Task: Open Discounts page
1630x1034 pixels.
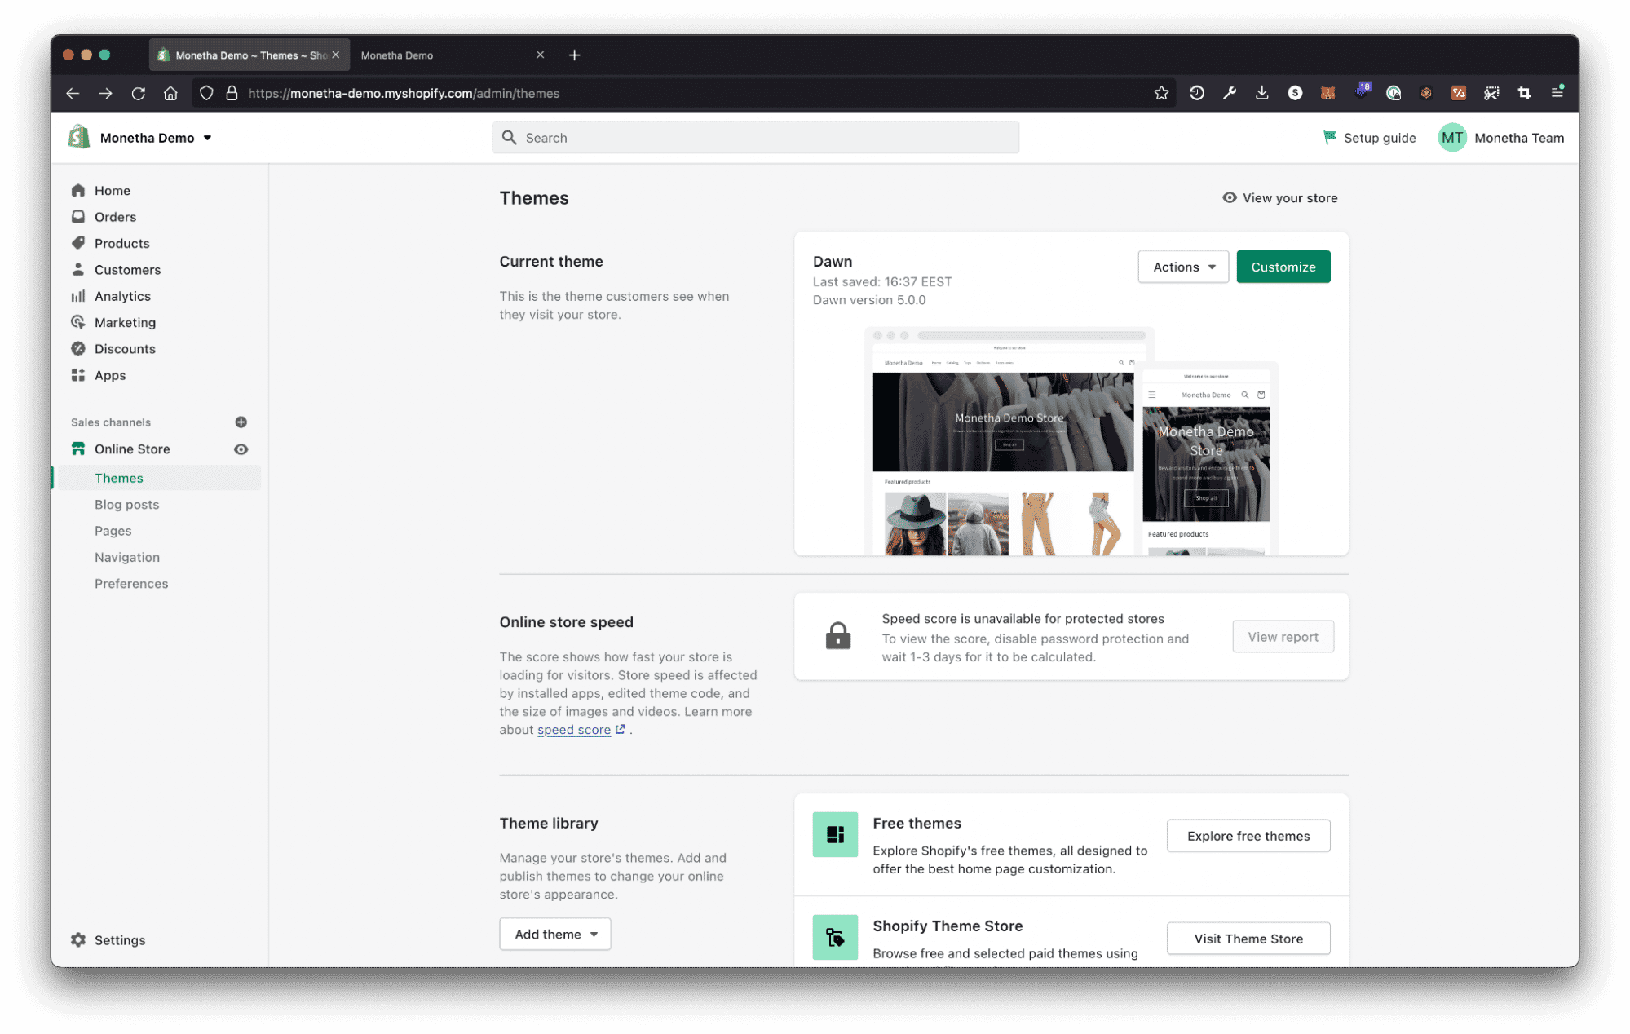Action: click(x=125, y=348)
